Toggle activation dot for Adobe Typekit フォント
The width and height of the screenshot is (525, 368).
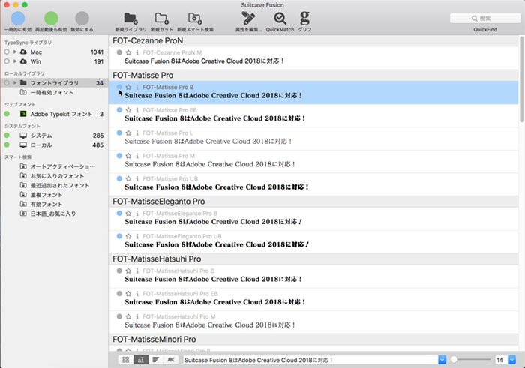point(7,114)
